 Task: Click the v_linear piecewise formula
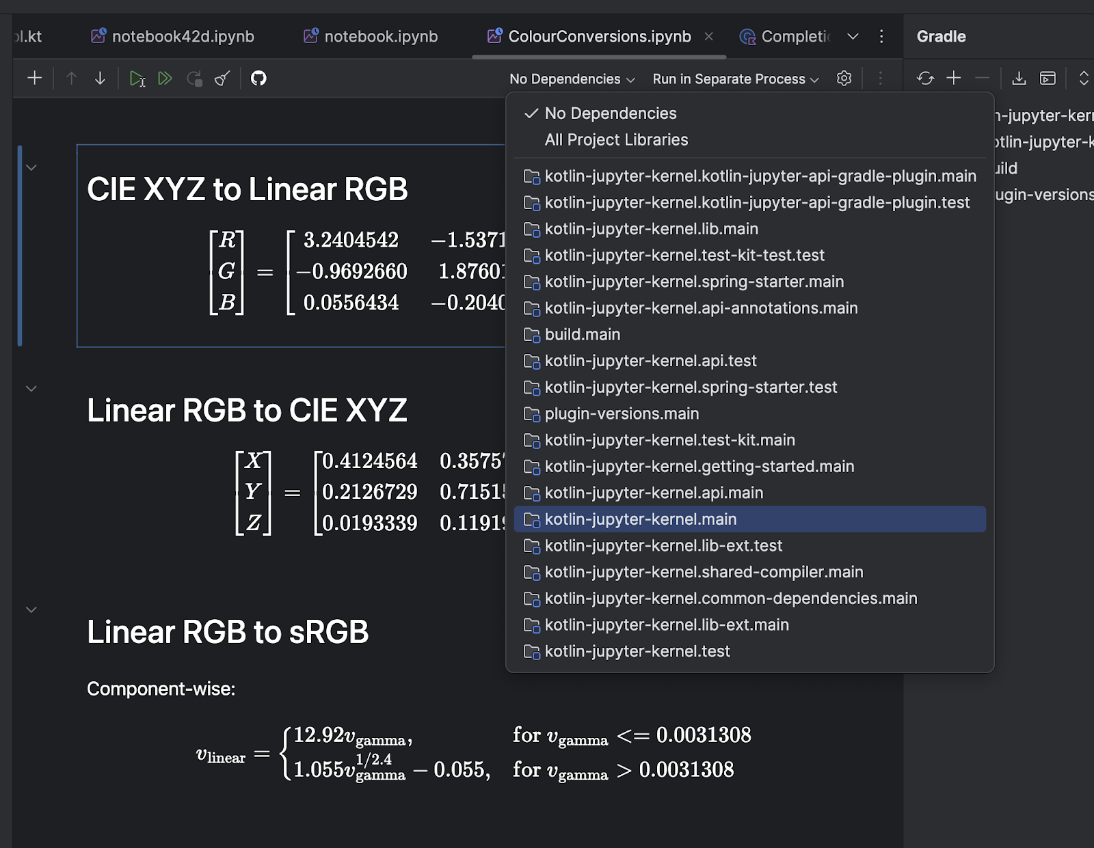coord(473,753)
